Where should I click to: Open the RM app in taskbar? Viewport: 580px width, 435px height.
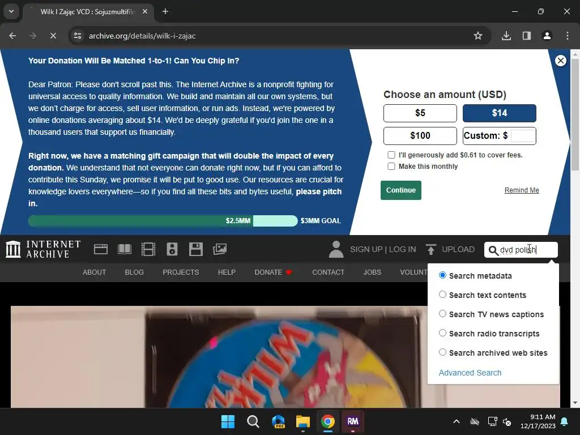352,421
